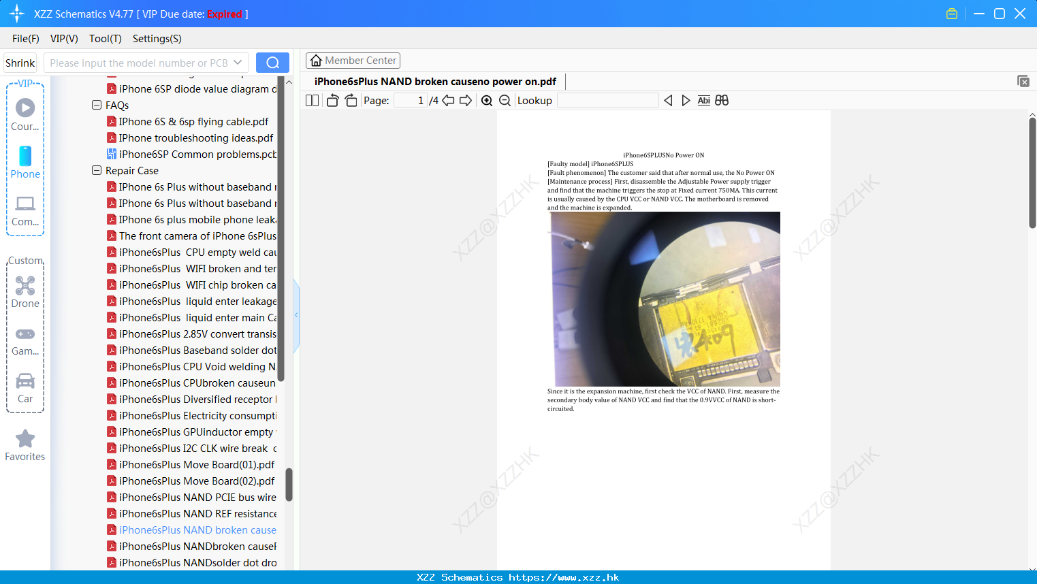This screenshot has height=584, width=1037.
Task: Open iPhone6sPlus I2C CLK wire break case
Action: (197, 448)
